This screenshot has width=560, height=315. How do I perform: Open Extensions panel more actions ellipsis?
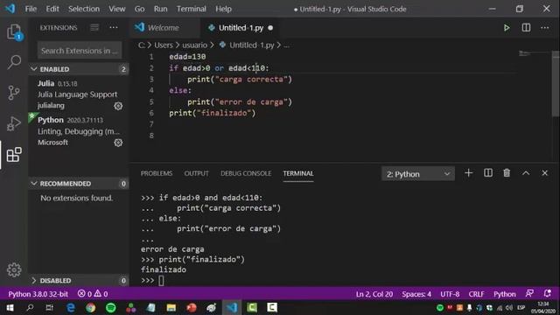click(114, 27)
